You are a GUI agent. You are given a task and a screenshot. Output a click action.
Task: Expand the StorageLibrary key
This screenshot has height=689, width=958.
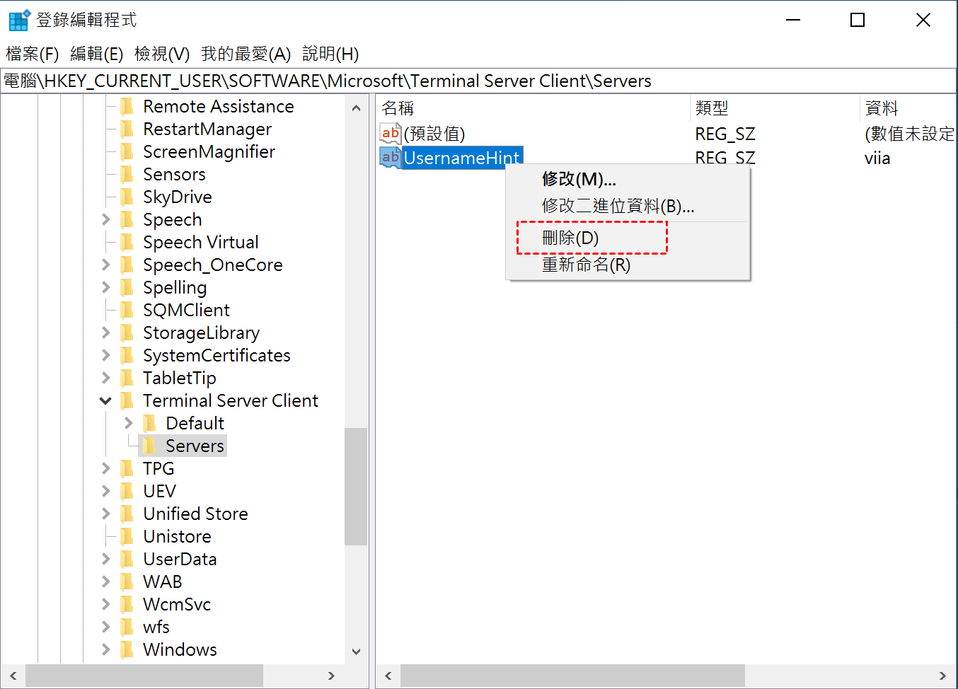click(x=106, y=332)
